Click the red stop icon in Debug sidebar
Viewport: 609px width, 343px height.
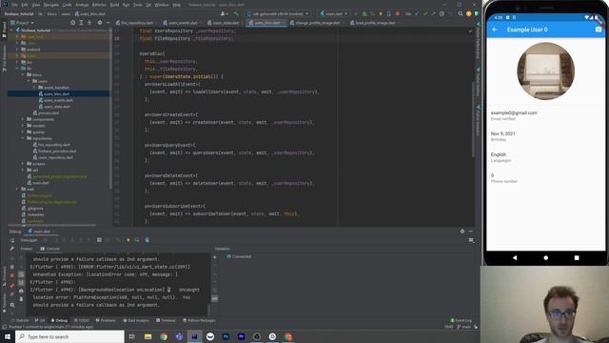click(12, 275)
